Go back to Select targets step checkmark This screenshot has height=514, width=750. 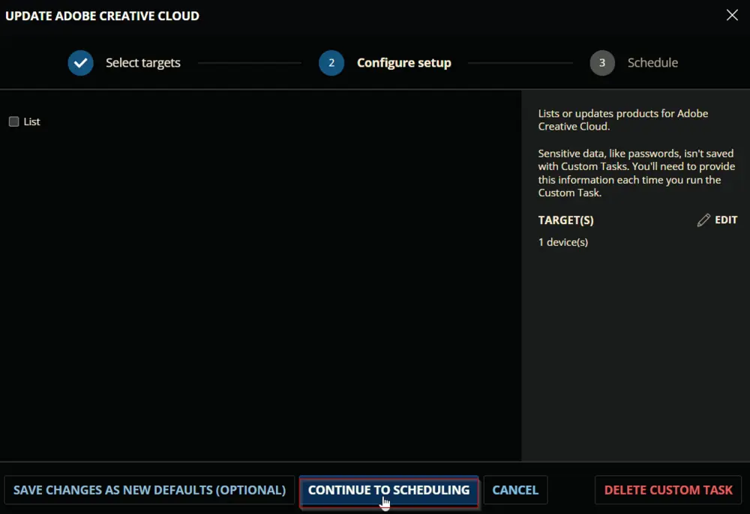[x=80, y=63]
